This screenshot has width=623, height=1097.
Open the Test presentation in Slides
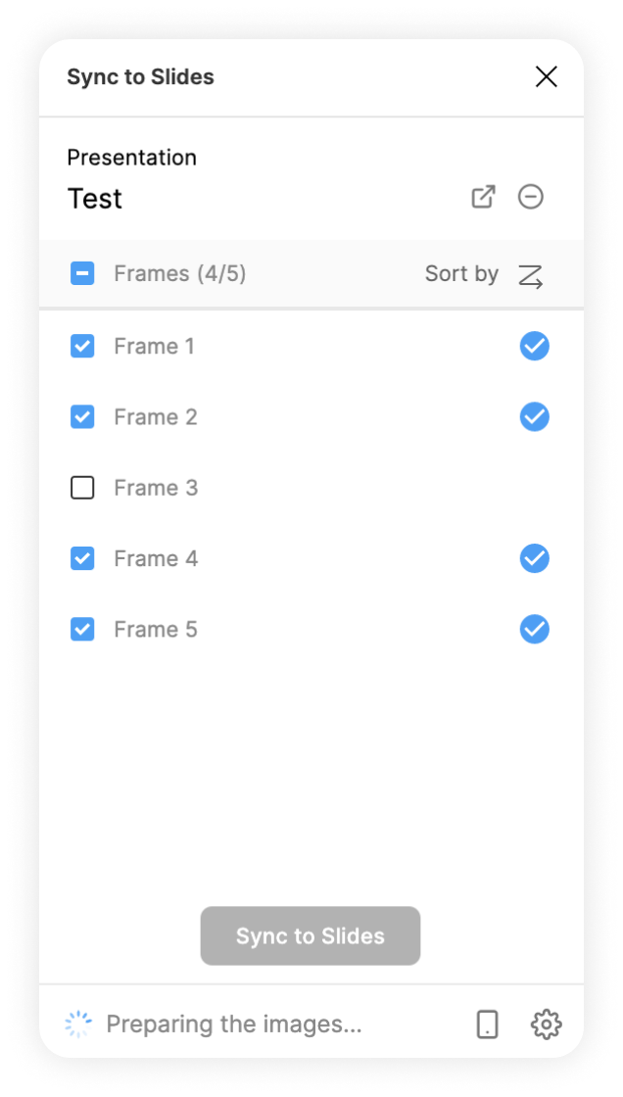482,197
